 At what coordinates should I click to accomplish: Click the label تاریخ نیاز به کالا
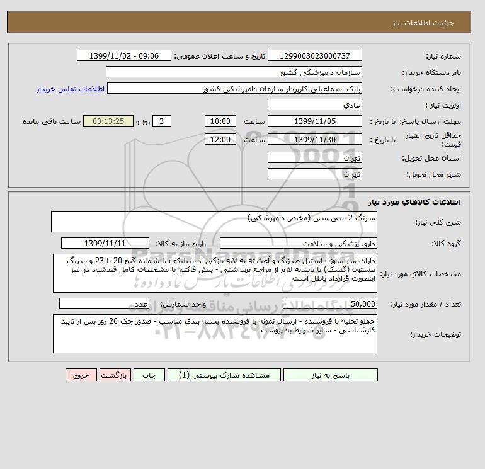pyautogui.click(x=181, y=244)
